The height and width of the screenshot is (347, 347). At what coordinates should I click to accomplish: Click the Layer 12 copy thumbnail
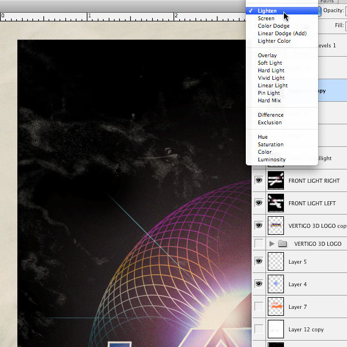pos(276,328)
